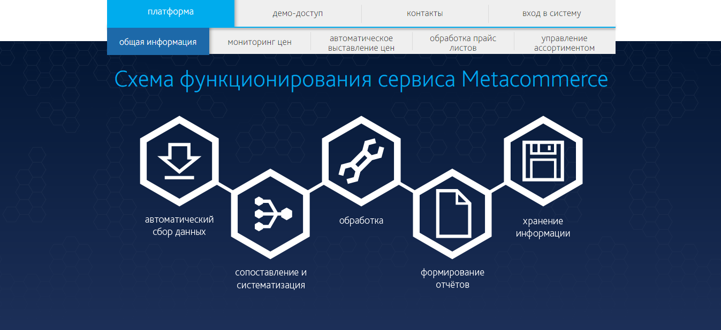Open the document icon for формирование отчётов
The image size is (721, 330).
click(x=452, y=212)
